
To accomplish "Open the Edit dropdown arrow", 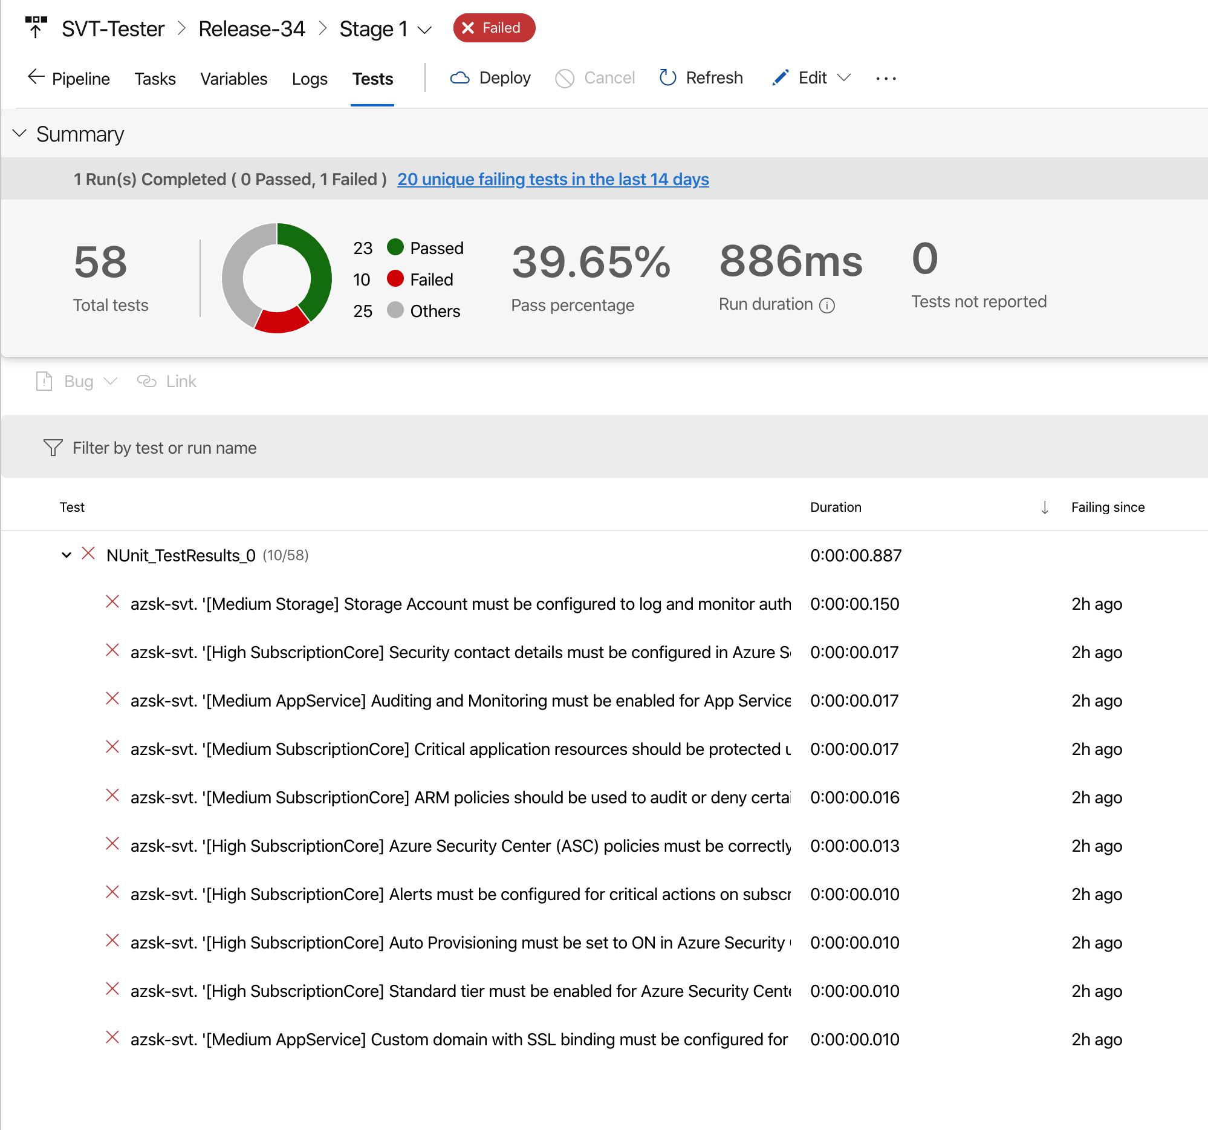I will [843, 78].
